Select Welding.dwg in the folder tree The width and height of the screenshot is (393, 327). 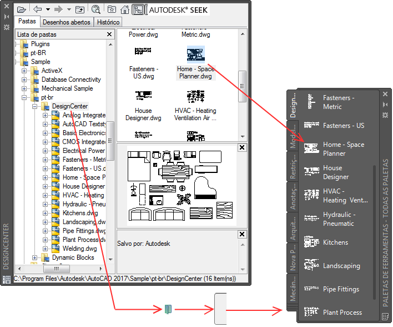tap(80, 249)
